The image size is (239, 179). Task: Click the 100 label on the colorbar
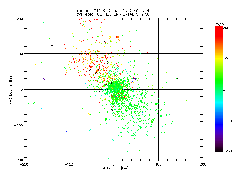tap(226, 58)
